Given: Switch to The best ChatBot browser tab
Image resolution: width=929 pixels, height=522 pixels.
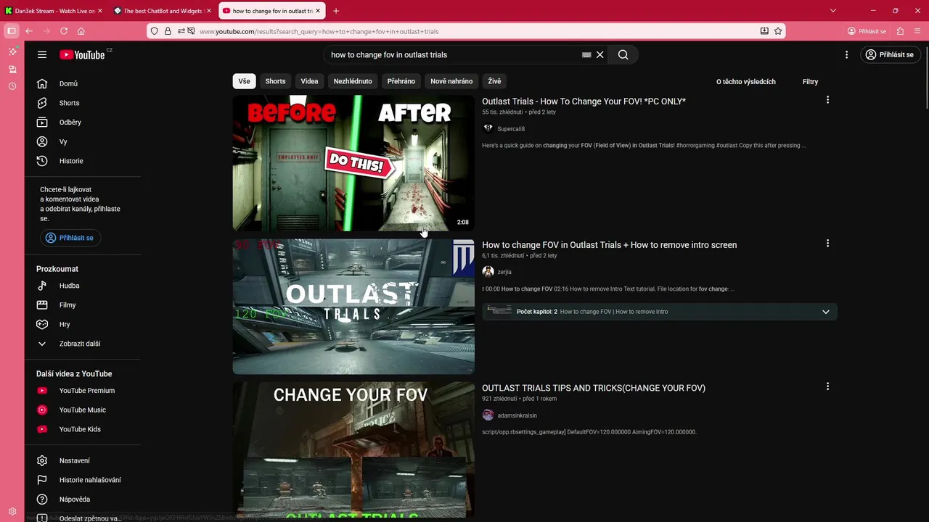Looking at the screenshot, I should tap(161, 11).
